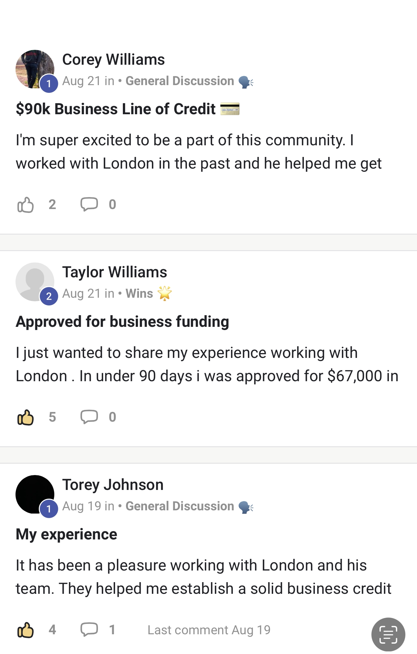Screen dimensions: 417x654
Task: Open General Discussion category on Corey's post
Action: coord(180,81)
